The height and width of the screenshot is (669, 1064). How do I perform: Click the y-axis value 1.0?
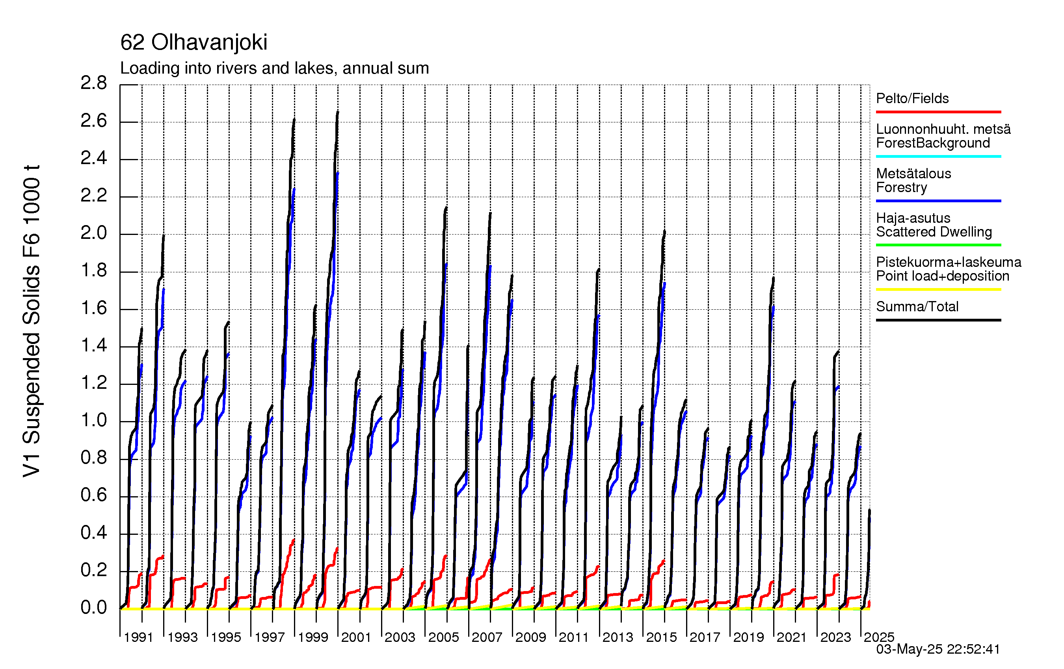coord(94,420)
